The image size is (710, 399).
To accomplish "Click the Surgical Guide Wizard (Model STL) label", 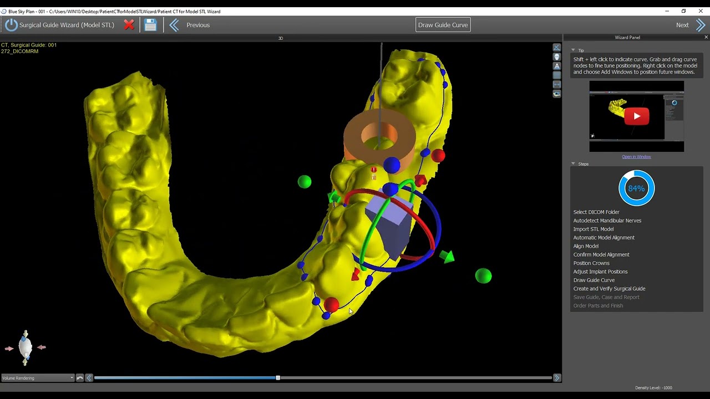I will tap(67, 25).
